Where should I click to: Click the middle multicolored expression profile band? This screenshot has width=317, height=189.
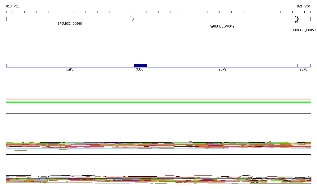pos(158,145)
